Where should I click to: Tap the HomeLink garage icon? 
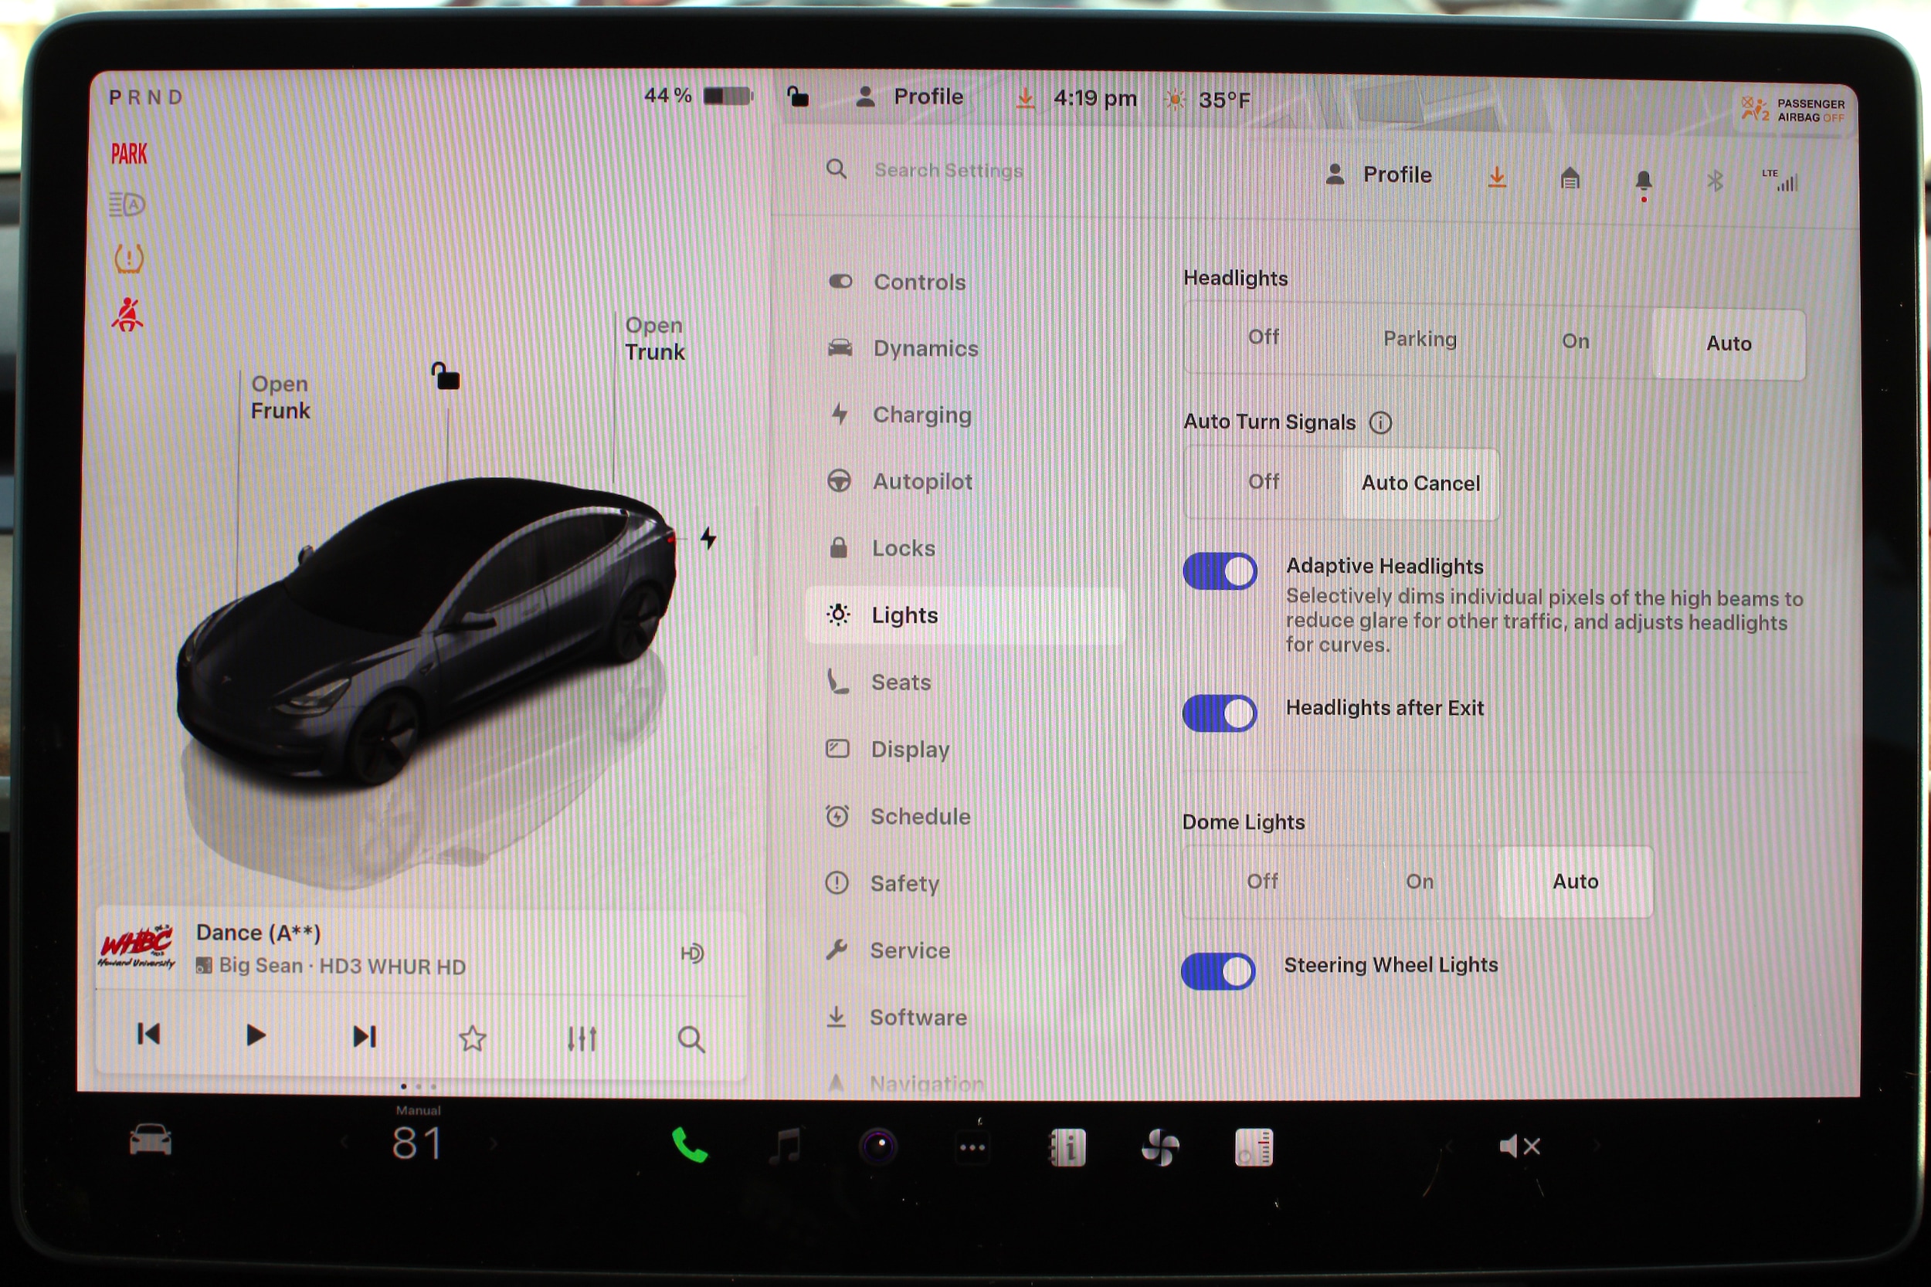click(1569, 178)
